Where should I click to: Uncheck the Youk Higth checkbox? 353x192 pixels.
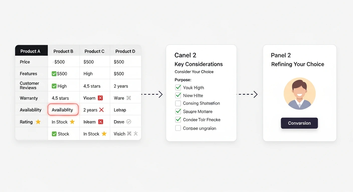(x=178, y=87)
